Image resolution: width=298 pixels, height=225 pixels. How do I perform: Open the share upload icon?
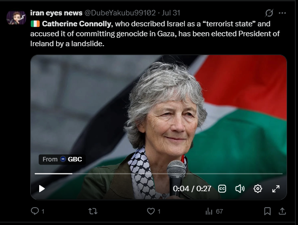point(282,211)
